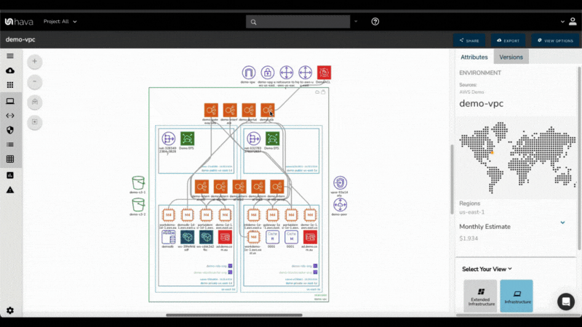The height and width of the screenshot is (327, 582).
Task: Select the demo-vpg padlock gateway icon
Action: pos(267,73)
